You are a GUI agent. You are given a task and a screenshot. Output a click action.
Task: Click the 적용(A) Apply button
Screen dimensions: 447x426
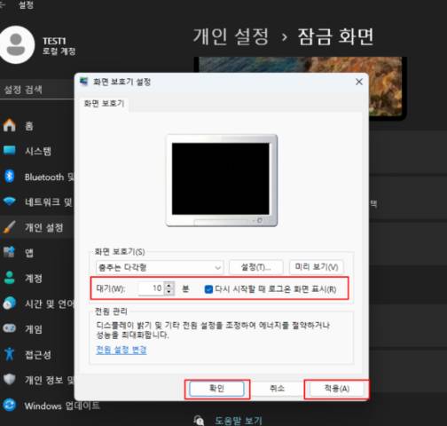(337, 389)
